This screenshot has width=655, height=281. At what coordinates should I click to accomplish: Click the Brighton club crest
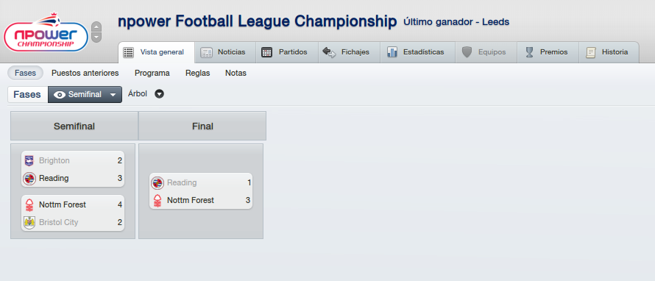(29, 161)
